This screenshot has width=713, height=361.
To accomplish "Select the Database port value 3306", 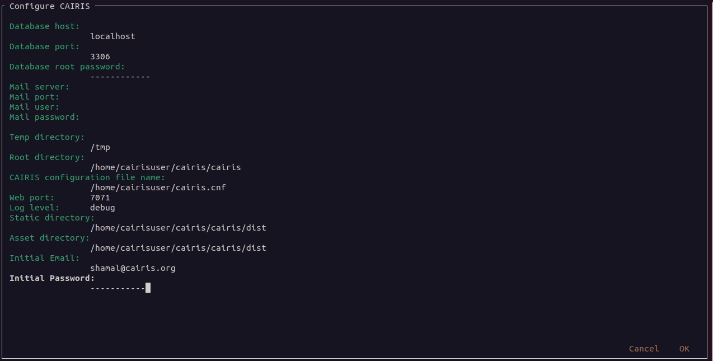I will [x=100, y=57].
